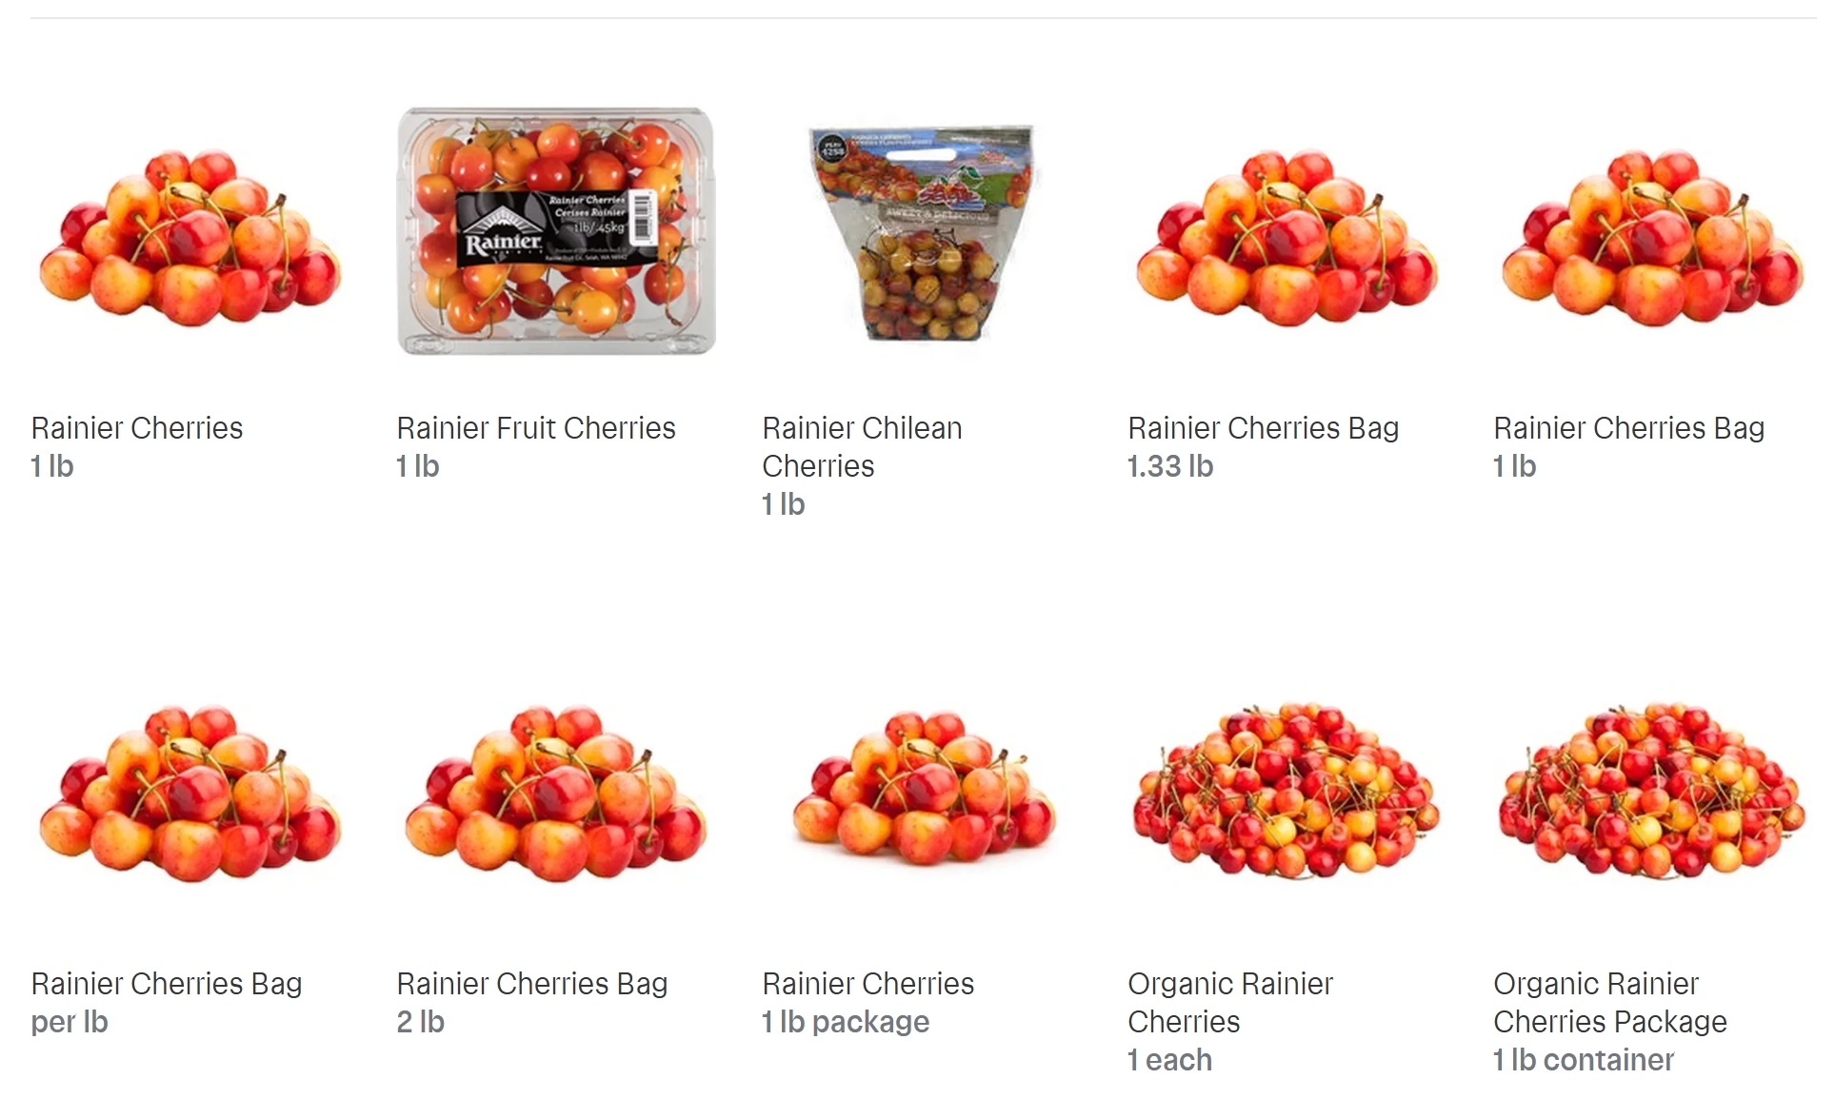Open the Rainier Cherries 1 lb product image
The image size is (1835, 1118).
point(189,237)
